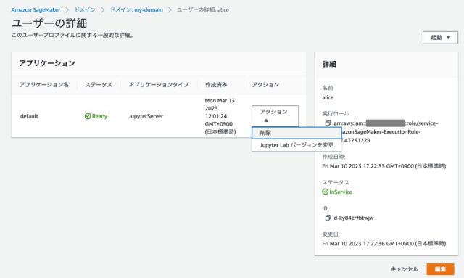Open the 起動 launch dropdown
Screen dimensions: 464x278
[440, 38]
